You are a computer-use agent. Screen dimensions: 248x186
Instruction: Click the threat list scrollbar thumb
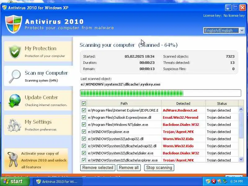(241, 125)
